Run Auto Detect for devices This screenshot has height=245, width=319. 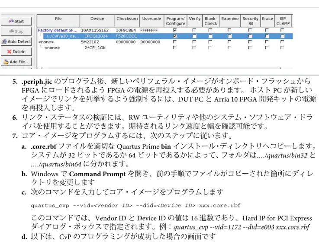click(16, 41)
